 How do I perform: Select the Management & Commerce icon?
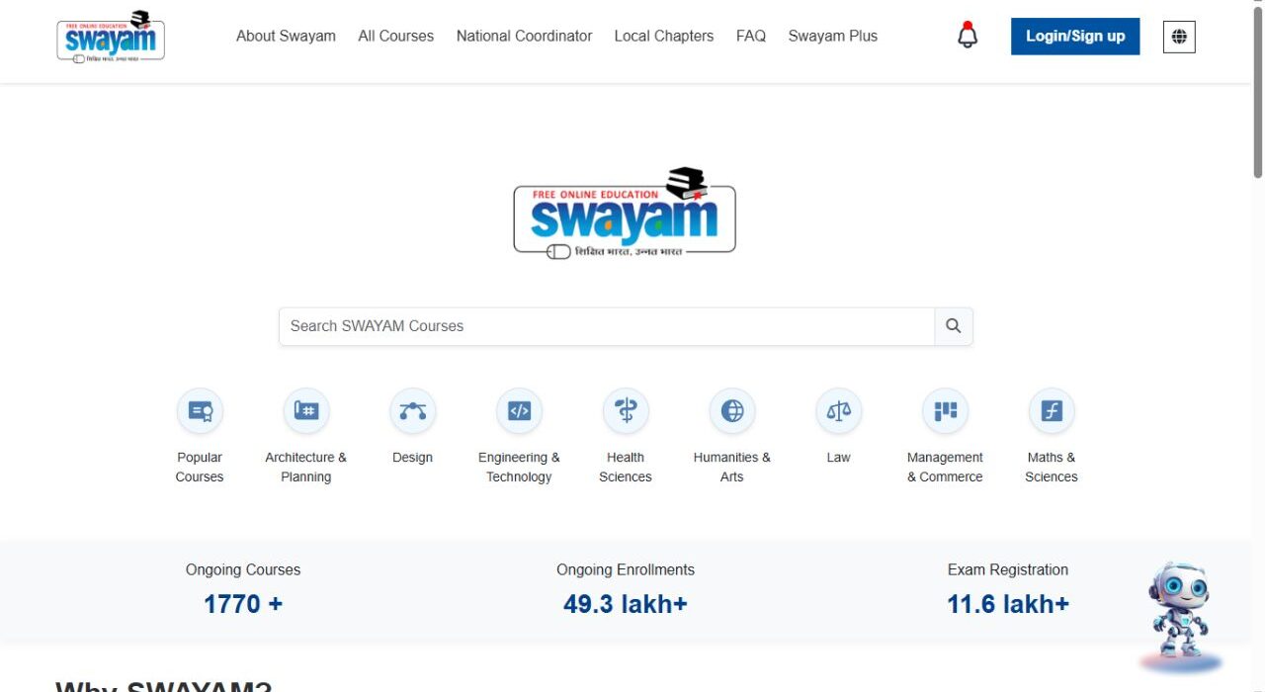tap(945, 411)
